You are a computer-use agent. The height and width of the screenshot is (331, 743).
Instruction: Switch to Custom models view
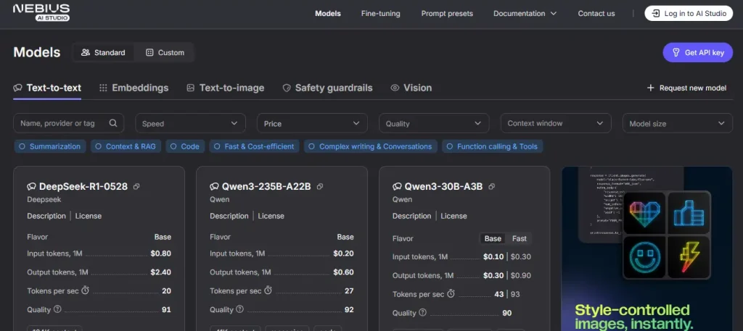(165, 52)
